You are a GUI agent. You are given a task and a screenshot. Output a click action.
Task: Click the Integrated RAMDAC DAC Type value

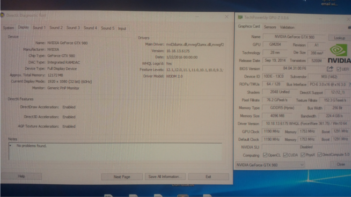point(64,62)
